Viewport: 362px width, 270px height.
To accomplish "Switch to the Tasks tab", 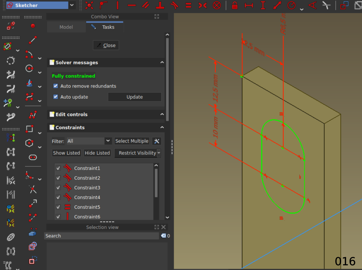I will click(x=105, y=27).
